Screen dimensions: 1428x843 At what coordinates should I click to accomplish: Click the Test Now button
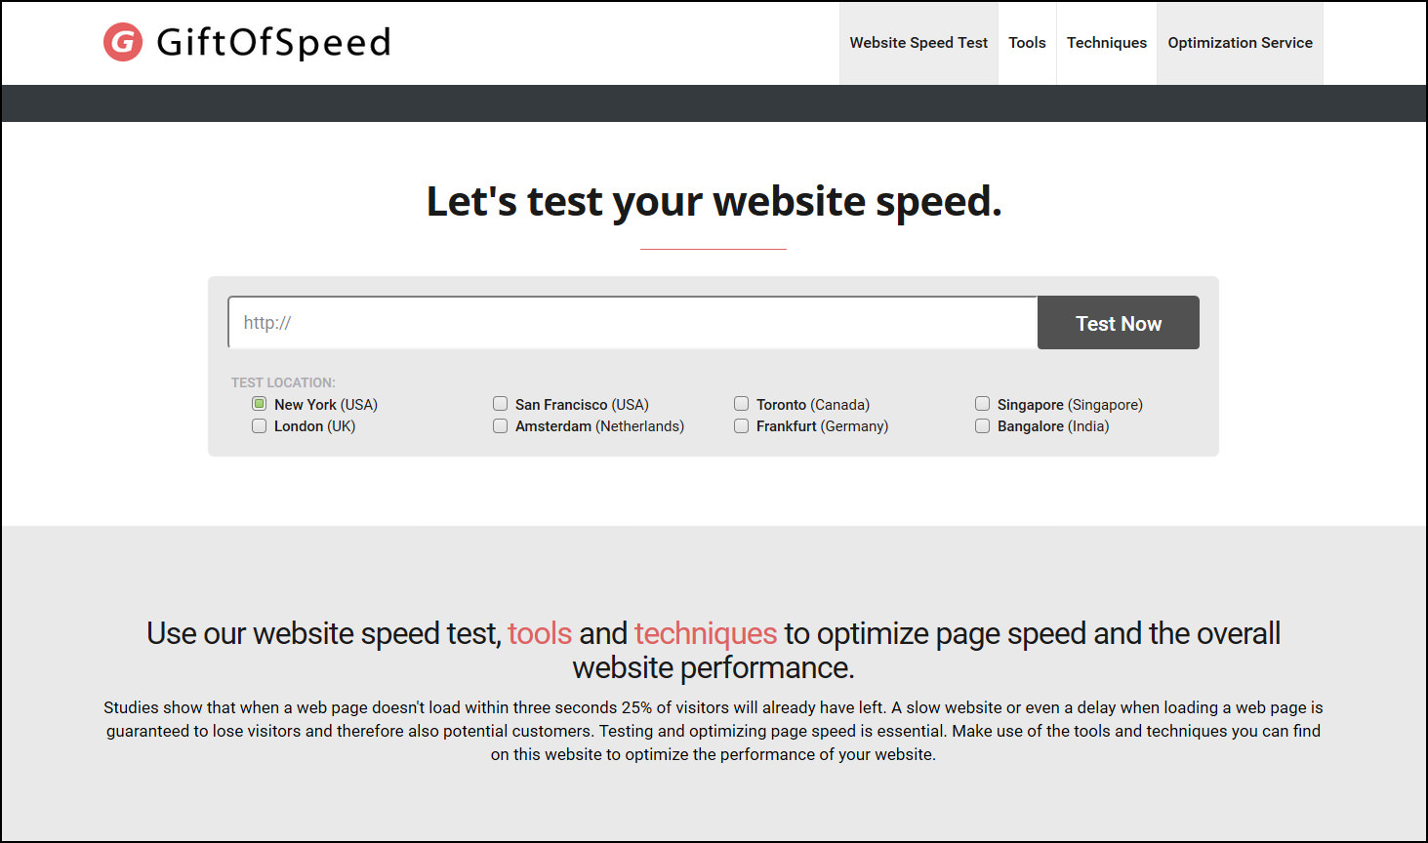coord(1119,323)
